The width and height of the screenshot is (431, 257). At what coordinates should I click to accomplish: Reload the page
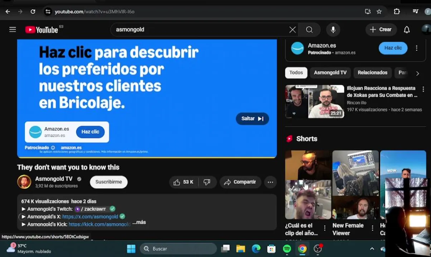click(x=33, y=12)
